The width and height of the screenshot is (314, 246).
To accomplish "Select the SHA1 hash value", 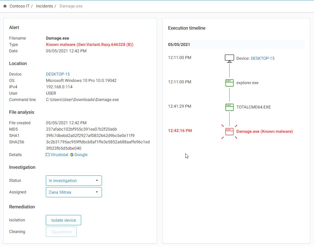I will pos(90,136).
